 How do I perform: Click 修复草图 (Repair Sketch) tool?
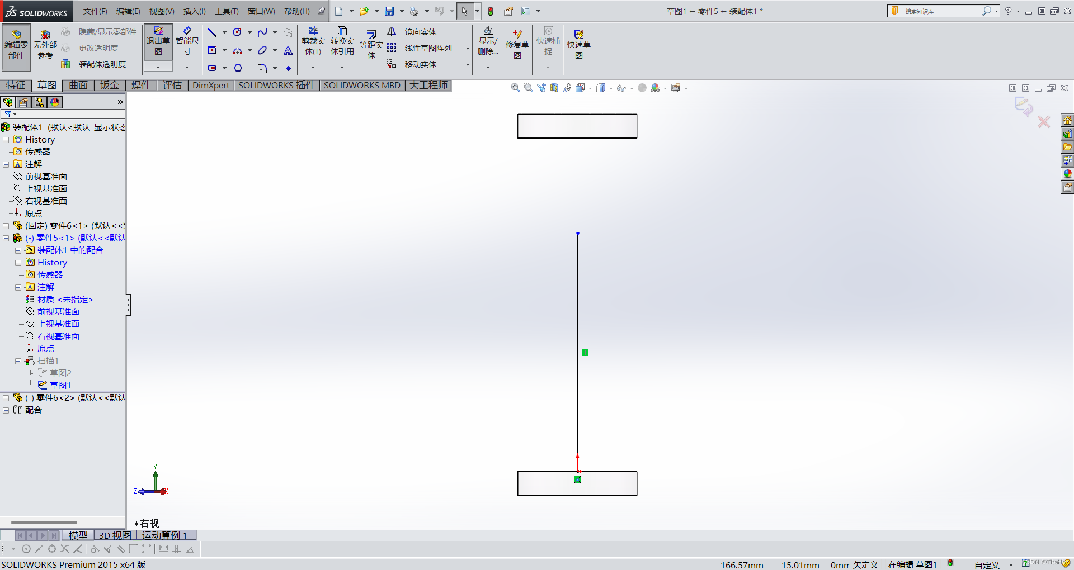pos(517,45)
